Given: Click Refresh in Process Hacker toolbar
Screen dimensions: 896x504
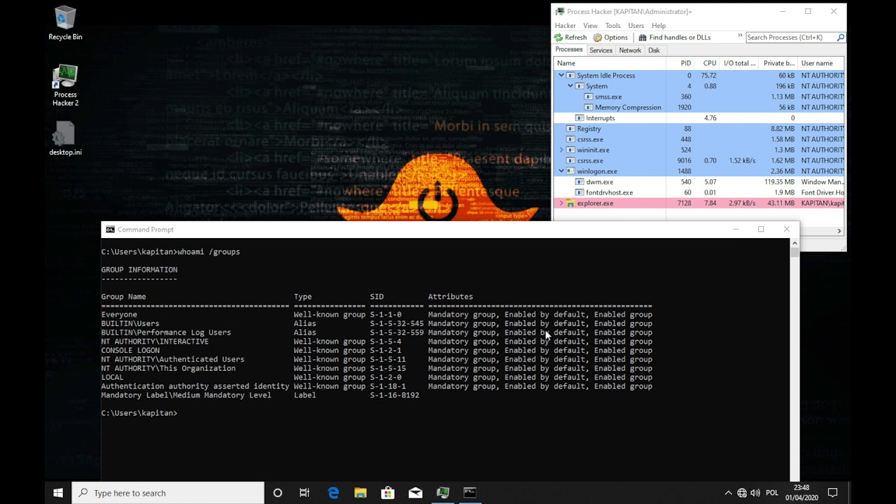Looking at the screenshot, I should (570, 37).
